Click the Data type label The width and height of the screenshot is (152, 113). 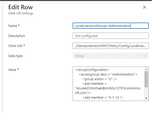[15, 56]
